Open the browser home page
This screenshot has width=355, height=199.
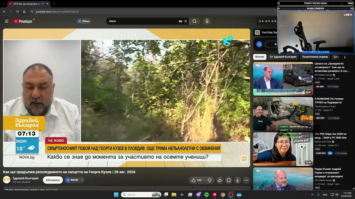click(24, 12)
